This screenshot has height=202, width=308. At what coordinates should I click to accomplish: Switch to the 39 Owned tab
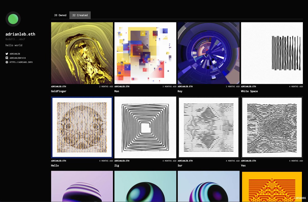[x=60, y=15]
